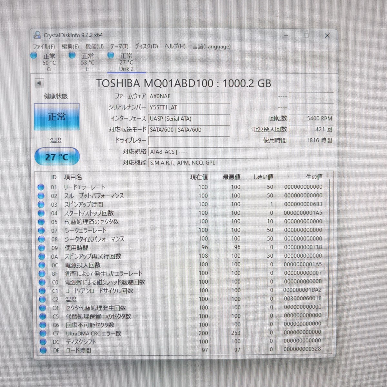Click the CrystalDiskInfo app icon in title bar
Viewport: 387px width, 387px height.
37,35
